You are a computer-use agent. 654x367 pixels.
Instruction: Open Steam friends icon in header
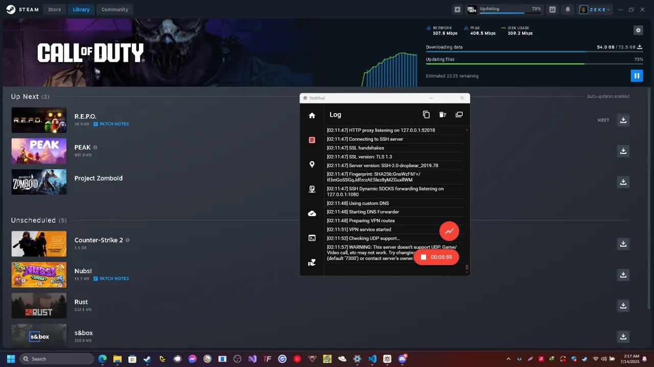click(552, 9)
